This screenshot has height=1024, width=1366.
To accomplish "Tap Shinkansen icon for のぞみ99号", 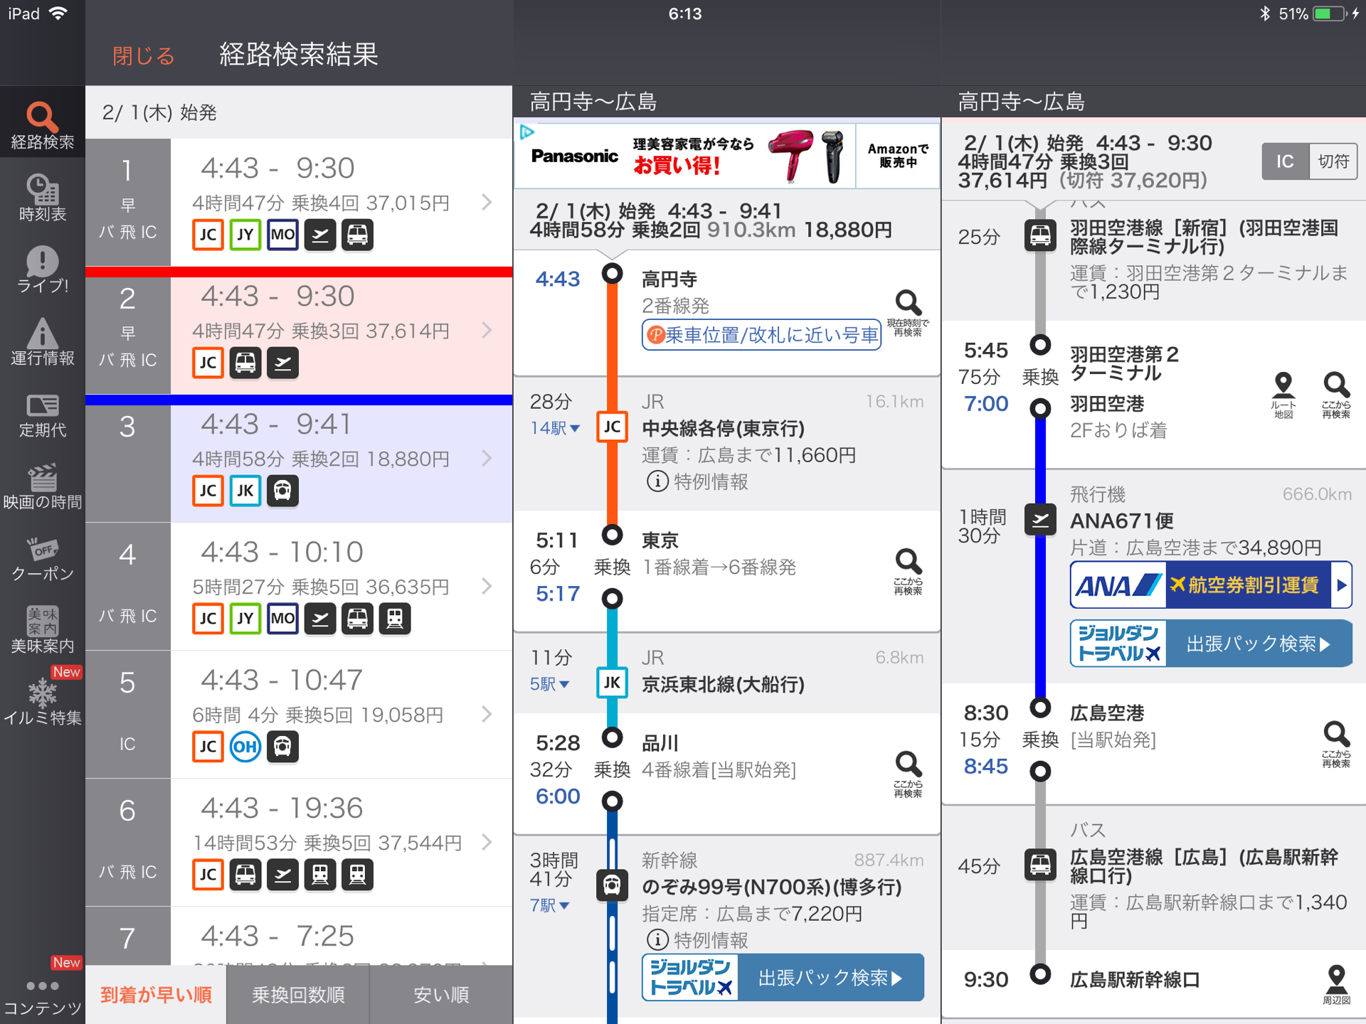I will click(612, 885).
